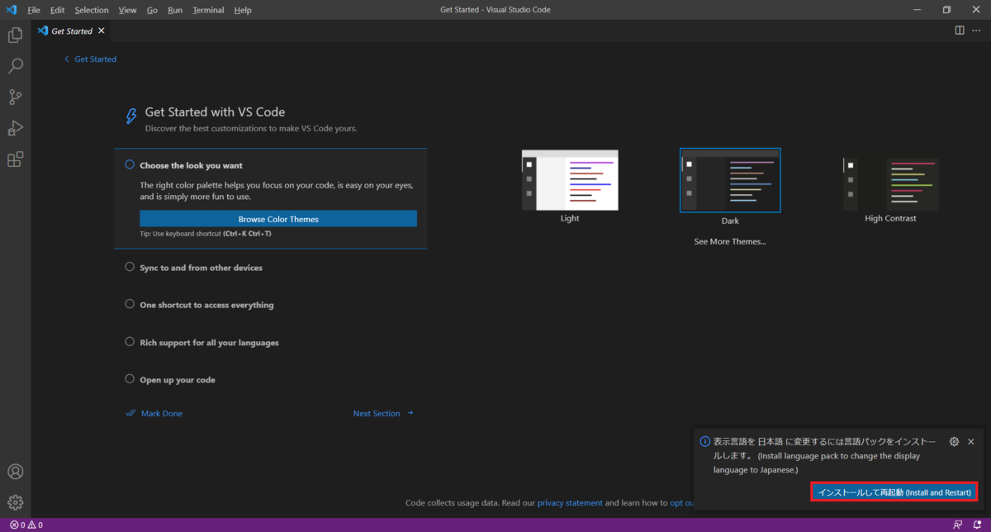
Task: Mark Open up your code step circle
Action: pyautogui.click(x=130, y=378)
